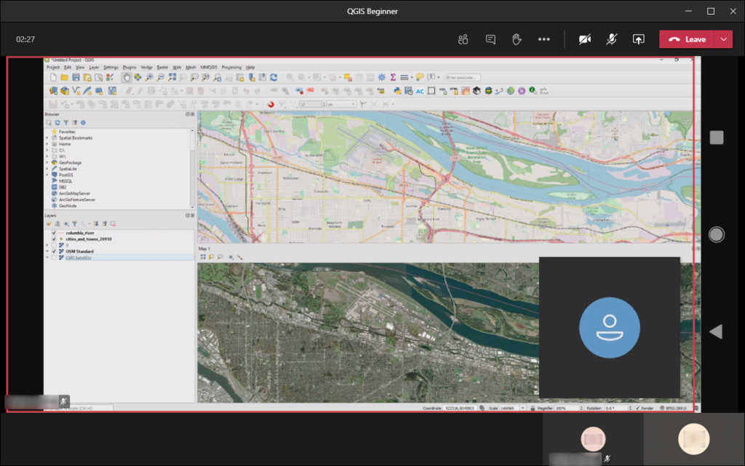Raise your hand in the meeting

(517, 39)
